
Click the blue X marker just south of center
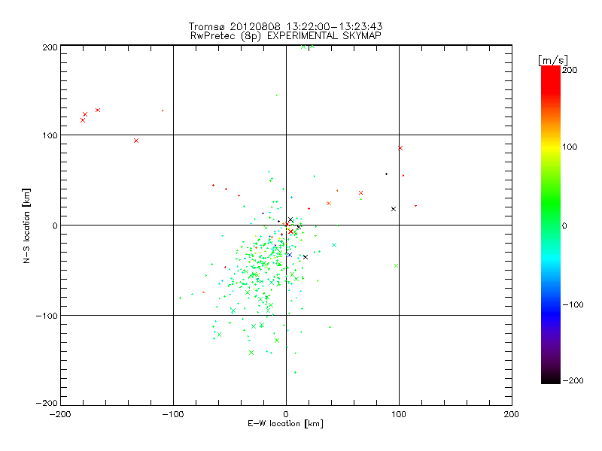[x=290, y=255]
